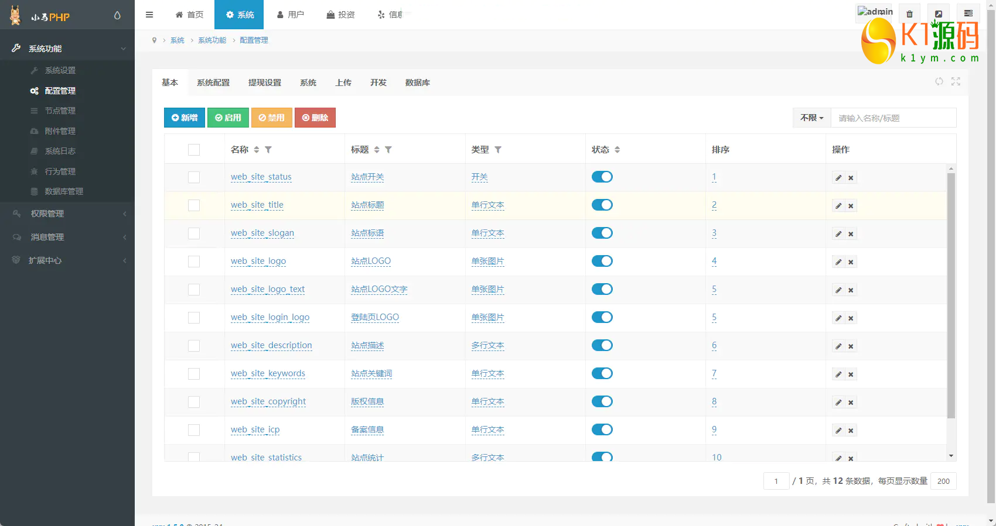Click the hamburger sidebar toggle icon
Screen dimensions: 996x526
coord(149,15)
